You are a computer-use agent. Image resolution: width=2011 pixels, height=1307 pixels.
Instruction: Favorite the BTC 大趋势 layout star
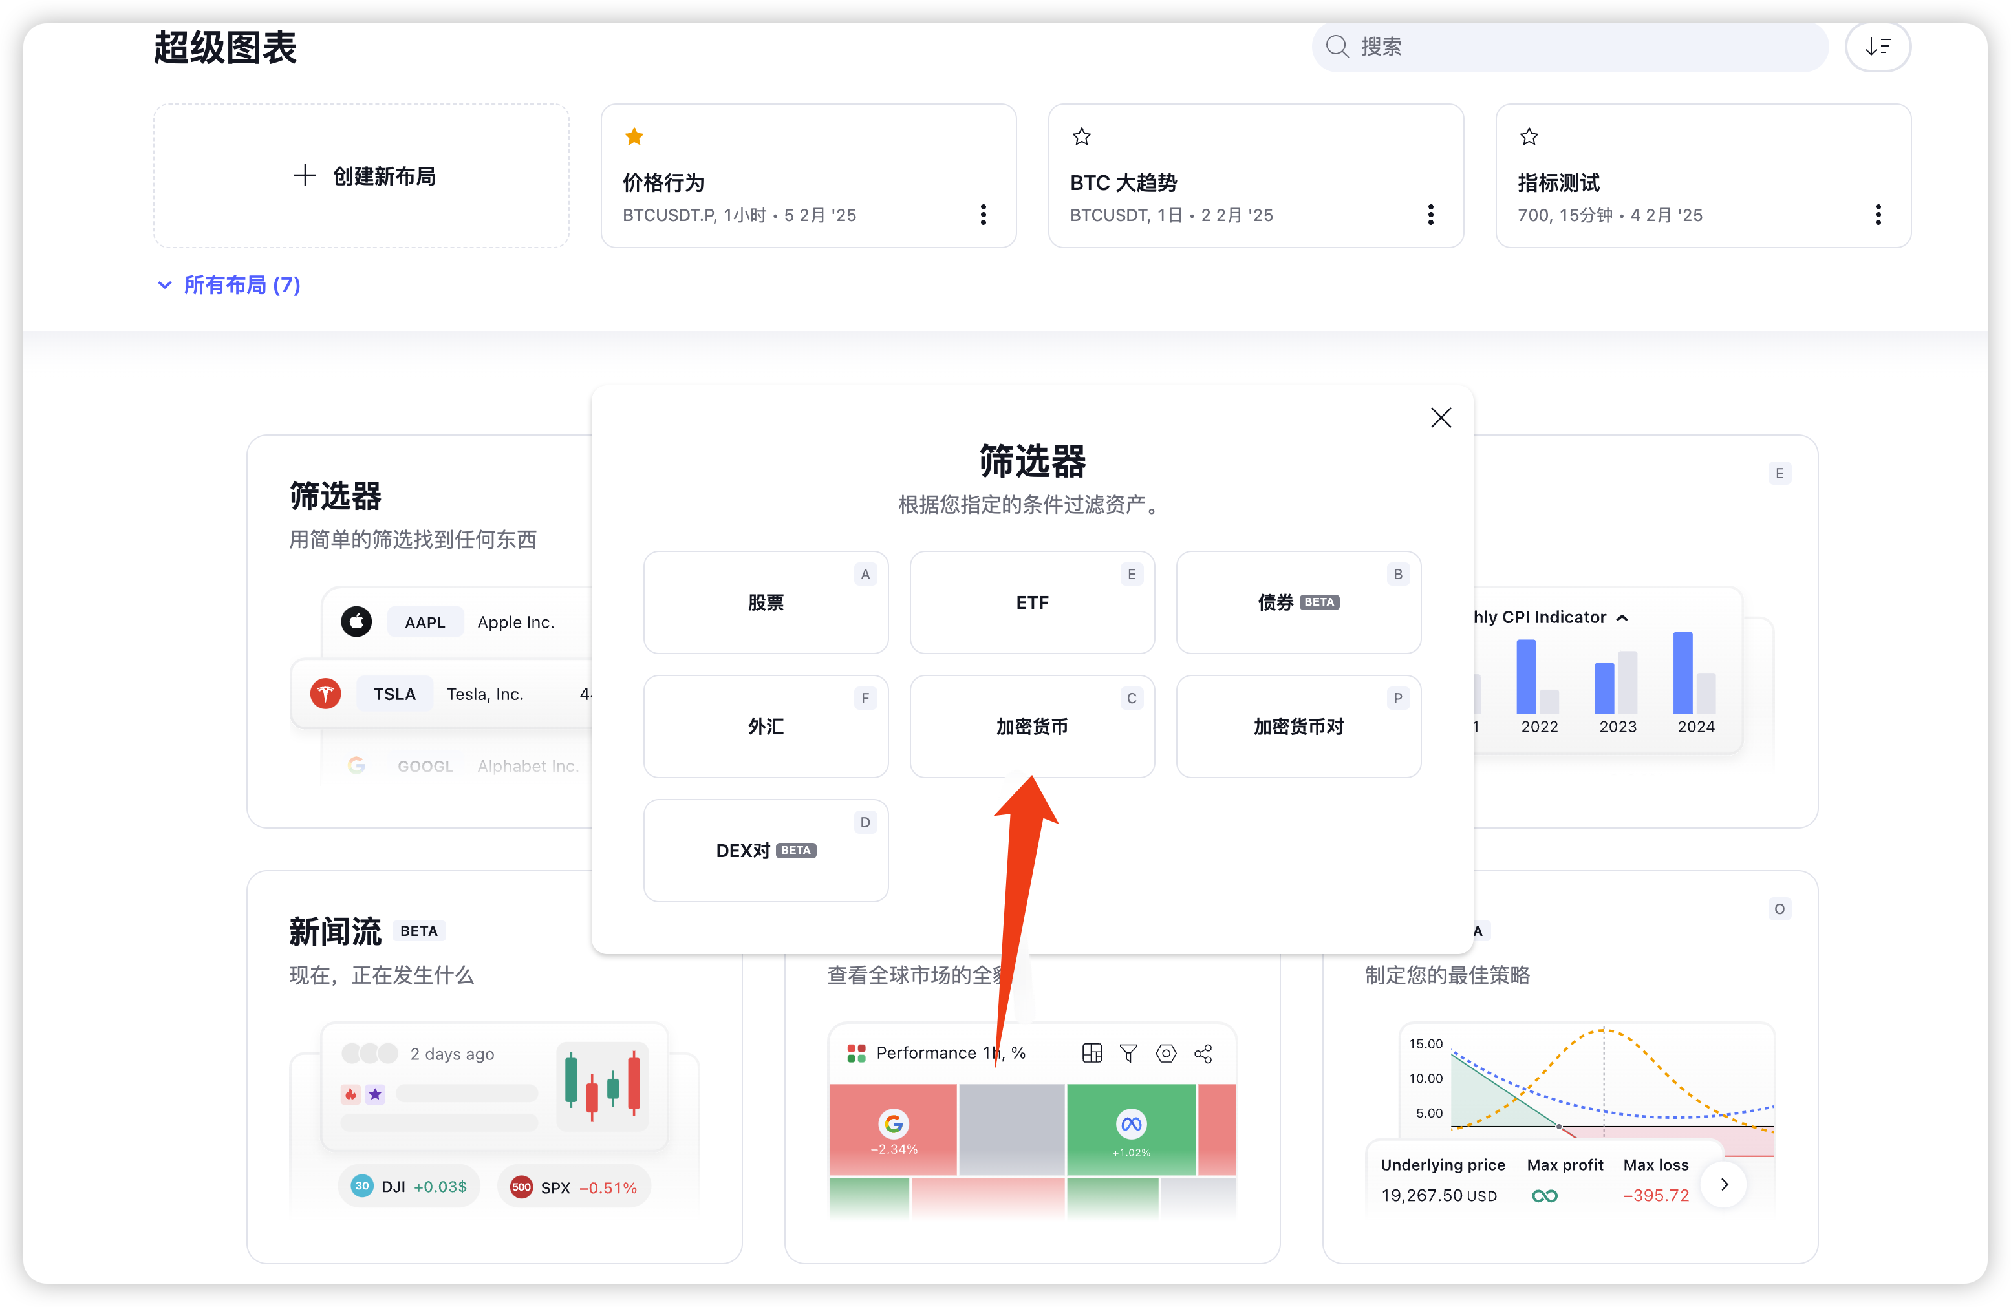coord(1081,136)
